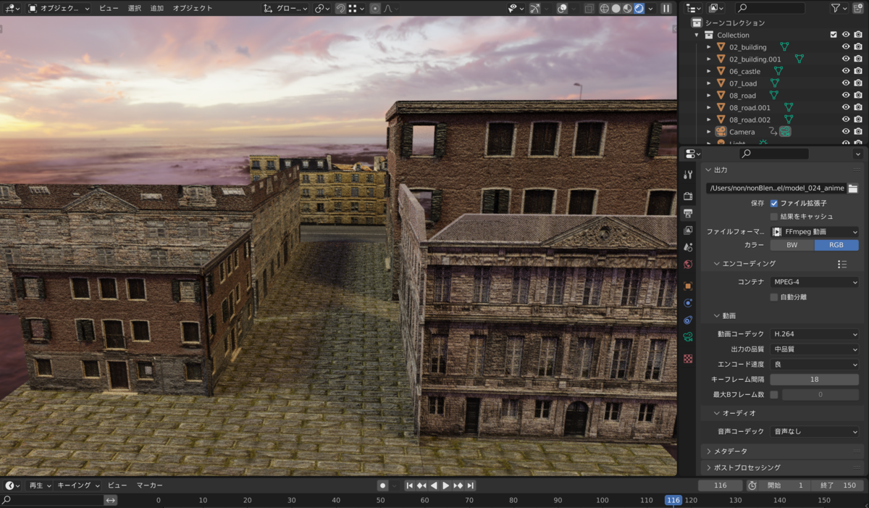Open ビュー menu in viewport header
The height and width of the screenshot is (508, 869).
click(109, 9)
